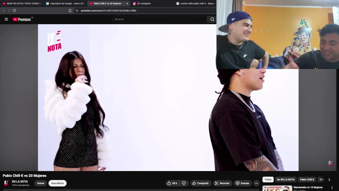Viewport: 339px width, 191px height.
Task: Subscribe using the Suscribirse button
Action: 57,183
